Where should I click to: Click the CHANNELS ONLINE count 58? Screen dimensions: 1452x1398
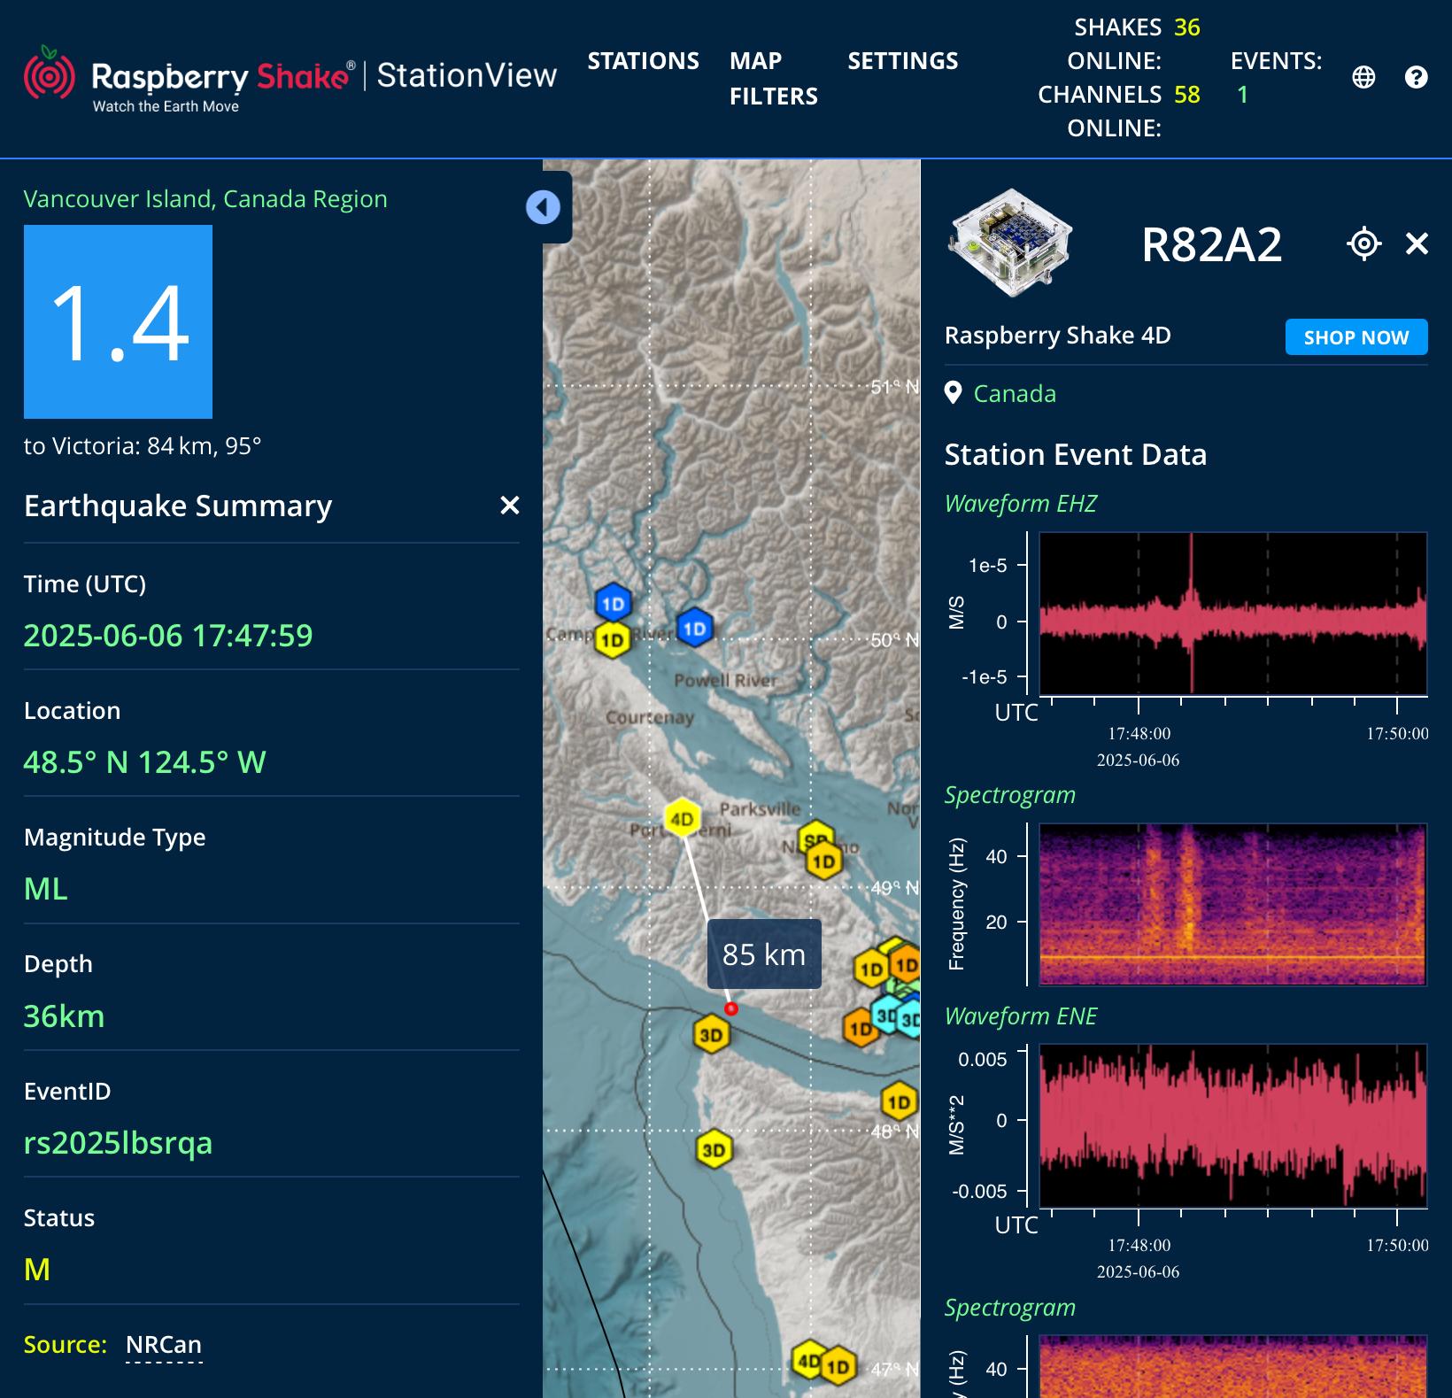coord(1186,95)
